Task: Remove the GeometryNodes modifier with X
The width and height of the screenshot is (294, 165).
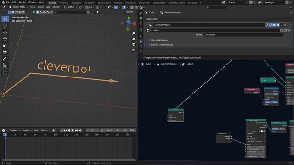Action: click(285, 25)
